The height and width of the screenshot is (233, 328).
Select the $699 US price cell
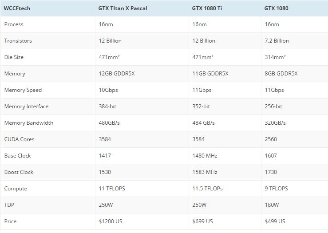[202, 221]
